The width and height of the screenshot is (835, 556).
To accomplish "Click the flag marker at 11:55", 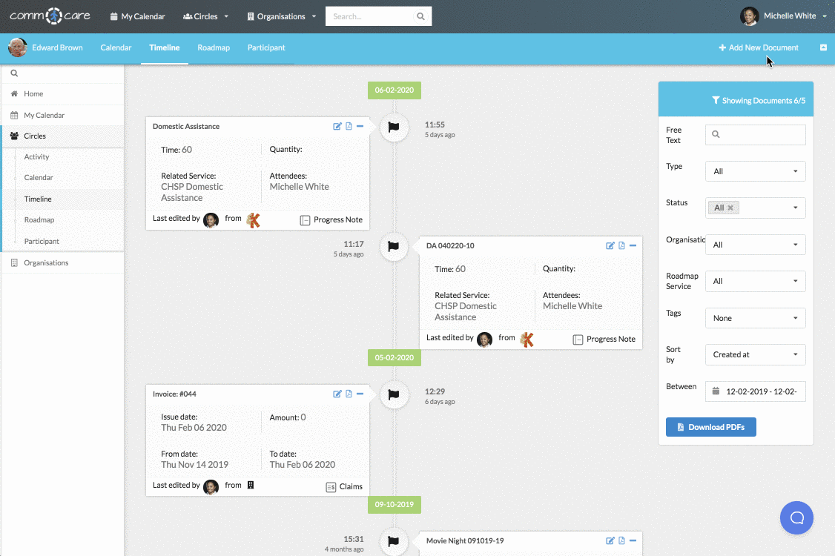I will (394, 128).
